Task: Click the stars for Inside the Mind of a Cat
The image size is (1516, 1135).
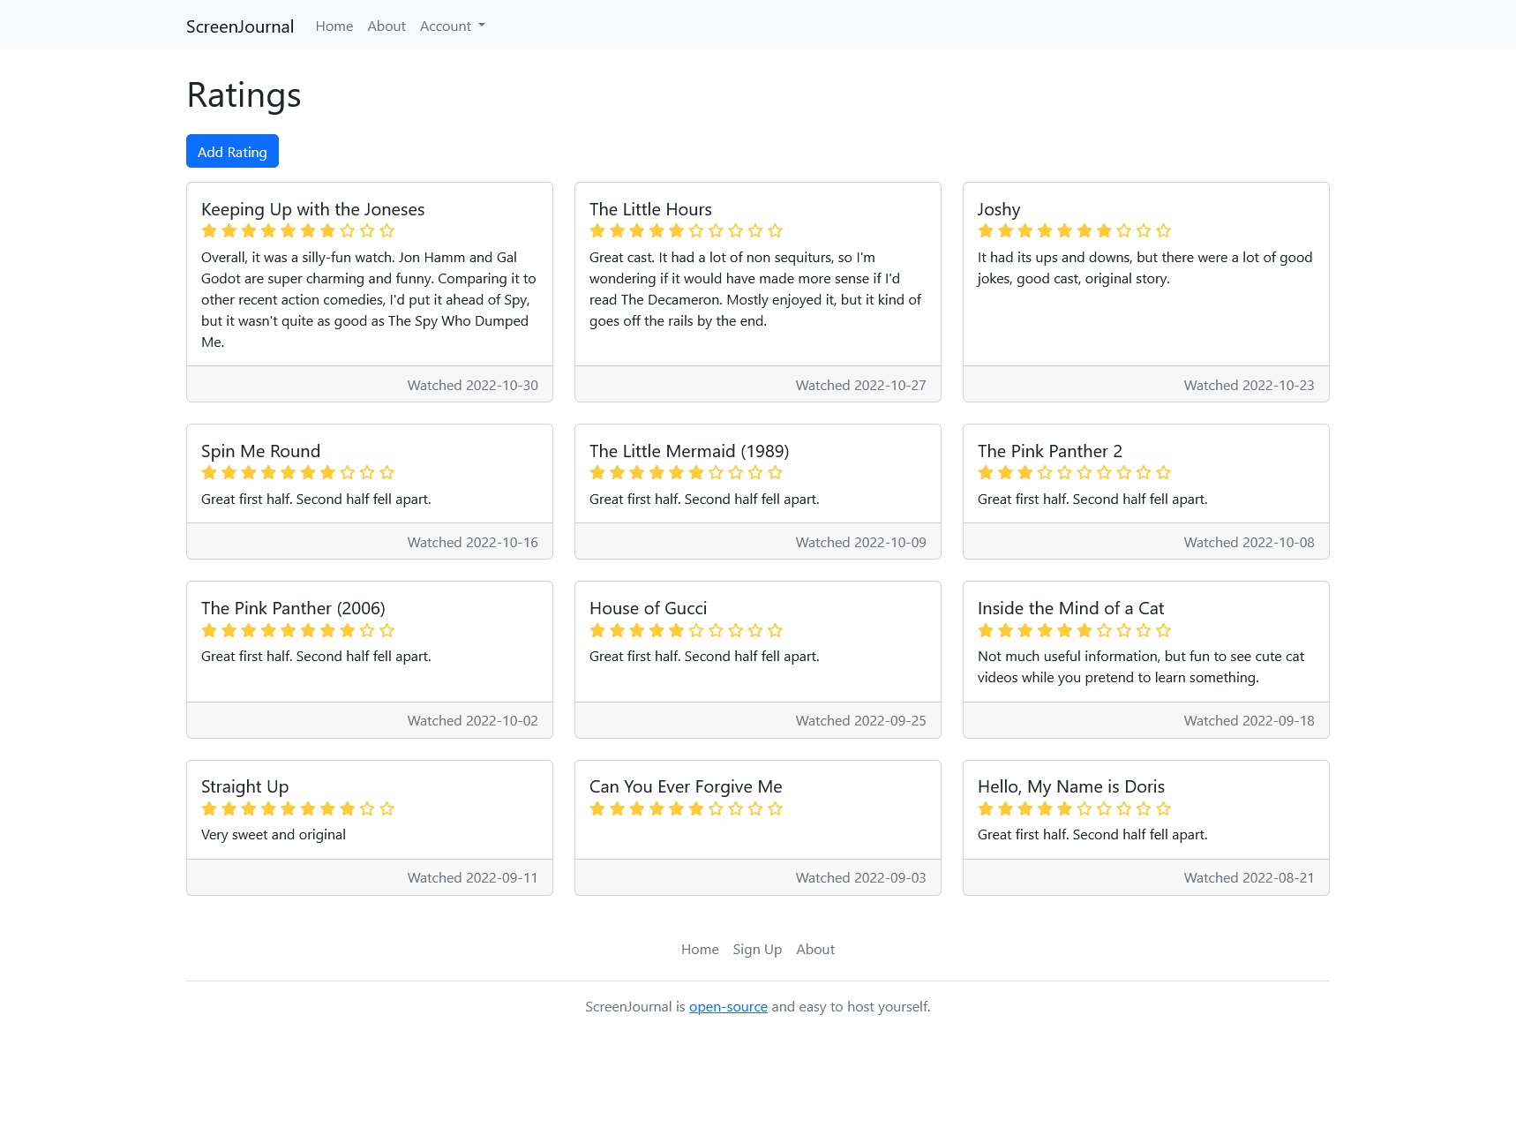Action: click(x=1074, y=630)
